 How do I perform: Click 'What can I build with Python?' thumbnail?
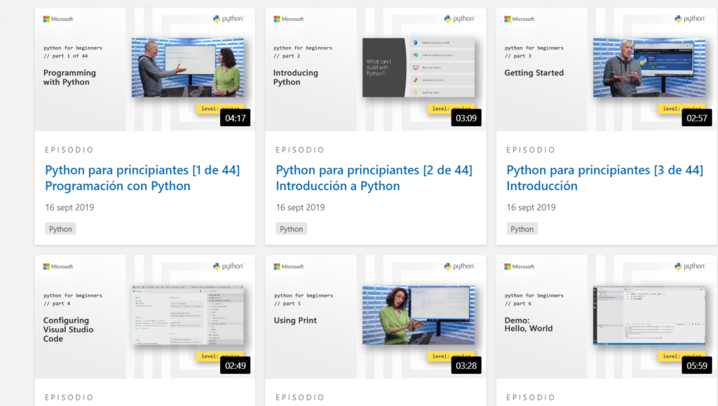(418, 67)
